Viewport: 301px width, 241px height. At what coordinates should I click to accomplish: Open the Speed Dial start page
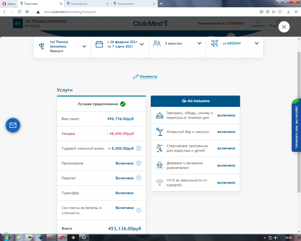pyautogui.click(x=27, y=12)
